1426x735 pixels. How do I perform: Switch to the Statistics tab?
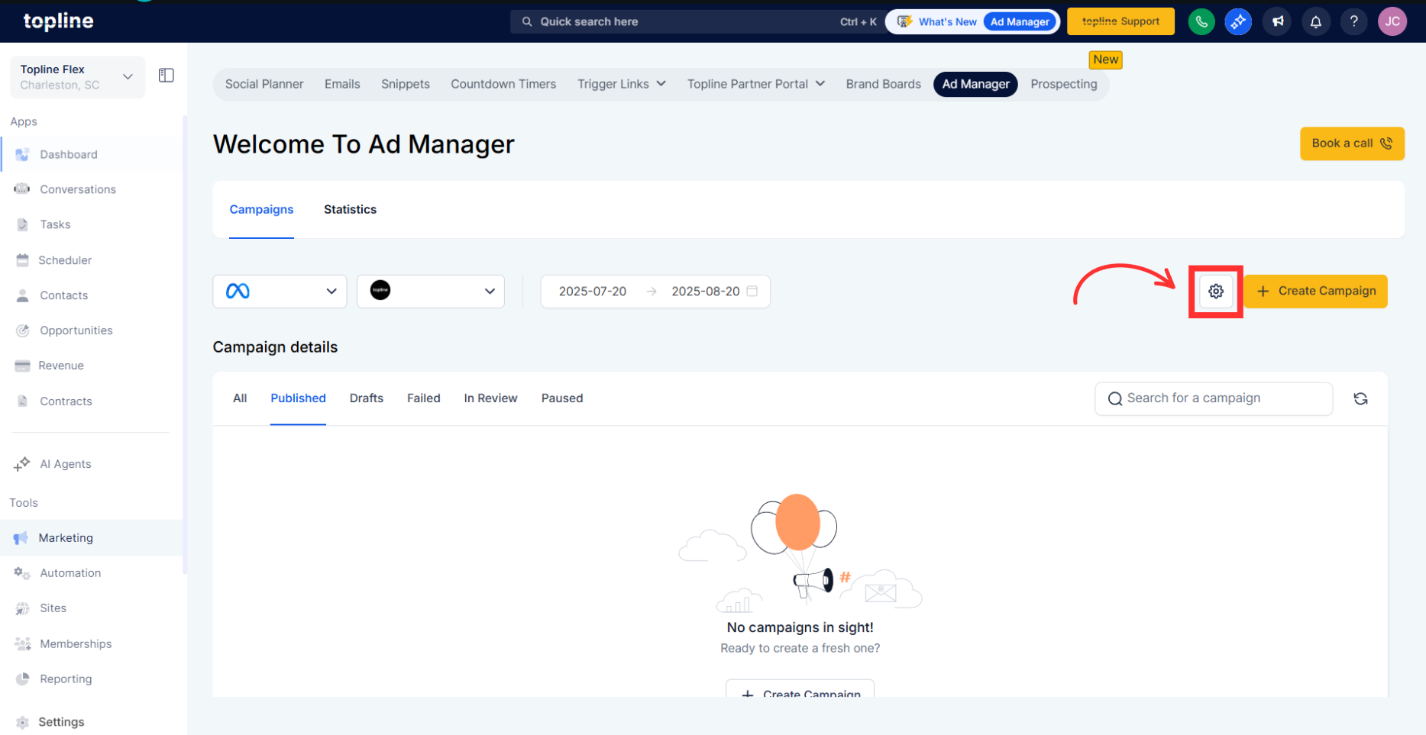tap(350, 209)
